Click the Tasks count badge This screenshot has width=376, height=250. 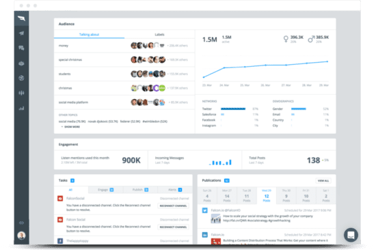[72, 180]
